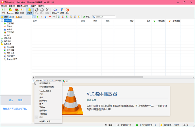
Task: Click the horizontal scrollbar thumb of task list
Action: (88, 77)
